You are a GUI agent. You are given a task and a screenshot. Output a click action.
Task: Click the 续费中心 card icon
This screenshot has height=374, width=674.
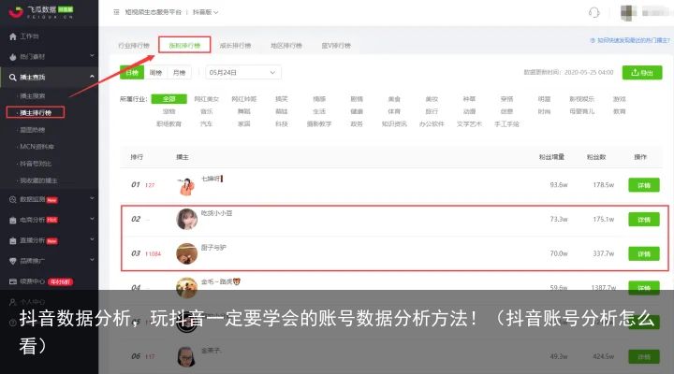pyautogui.click(x=13, y=281)
